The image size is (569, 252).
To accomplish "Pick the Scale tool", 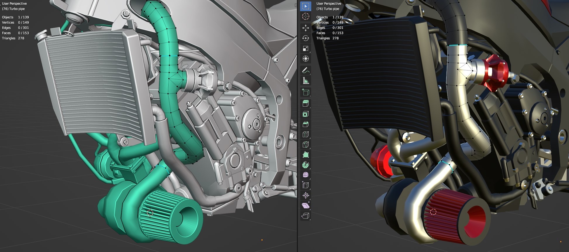I will click(305, 48).
